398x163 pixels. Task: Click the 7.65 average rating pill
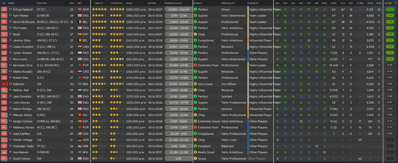pyautogui.click(x=389, y=16)
